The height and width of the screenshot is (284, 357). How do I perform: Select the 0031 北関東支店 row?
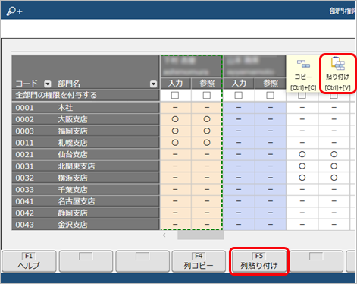pyautogui.click(x=86, y=166)
